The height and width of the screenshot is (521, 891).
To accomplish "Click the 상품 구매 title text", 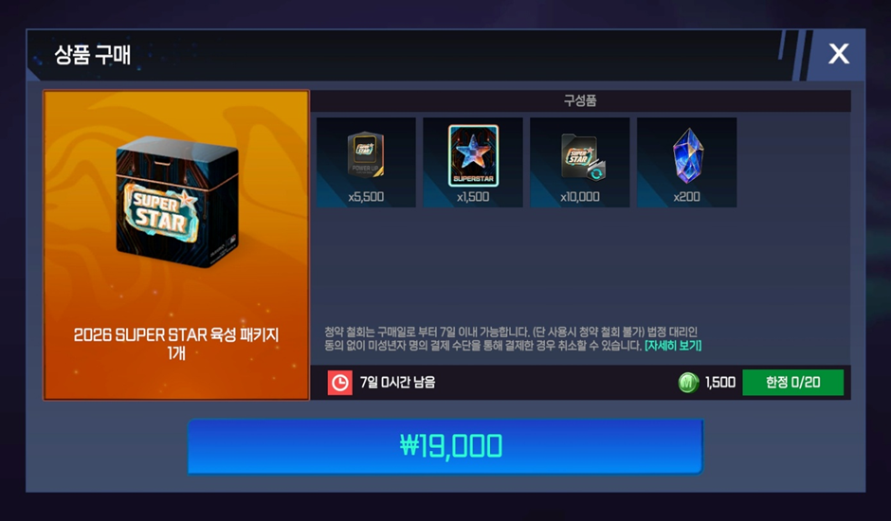I will (x=93, y=55).
